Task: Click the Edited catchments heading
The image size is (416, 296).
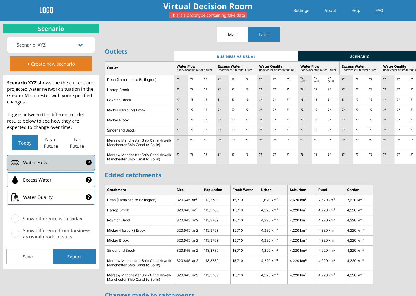Action: click(133, 175)
